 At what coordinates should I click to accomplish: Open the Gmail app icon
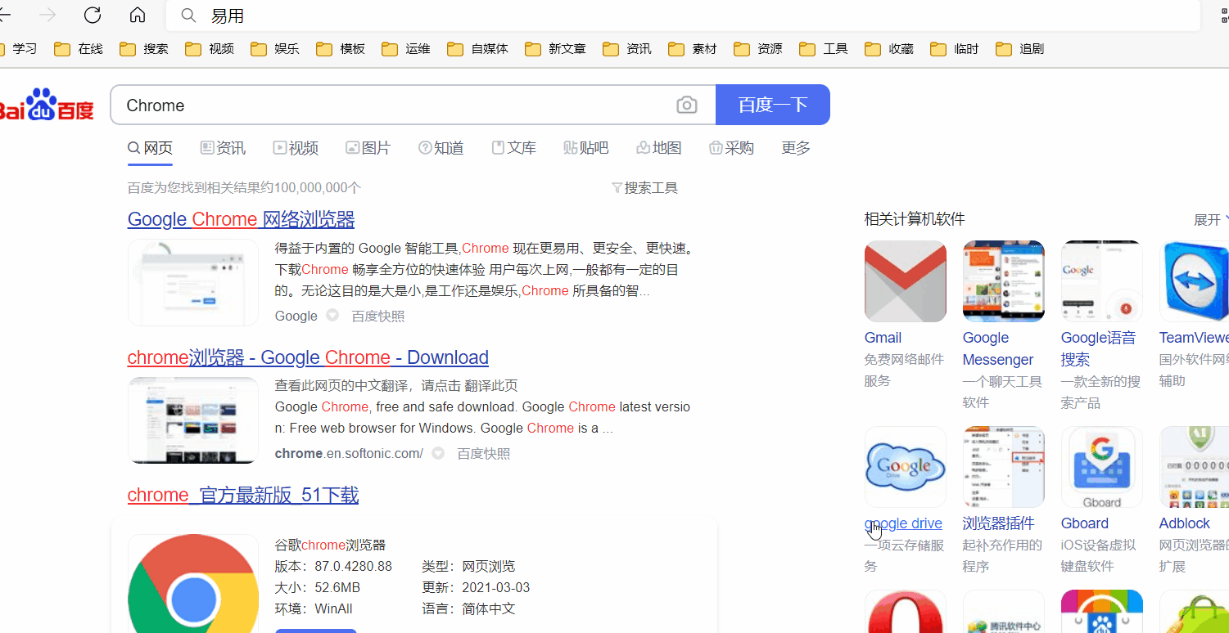[x=905, y=281]
